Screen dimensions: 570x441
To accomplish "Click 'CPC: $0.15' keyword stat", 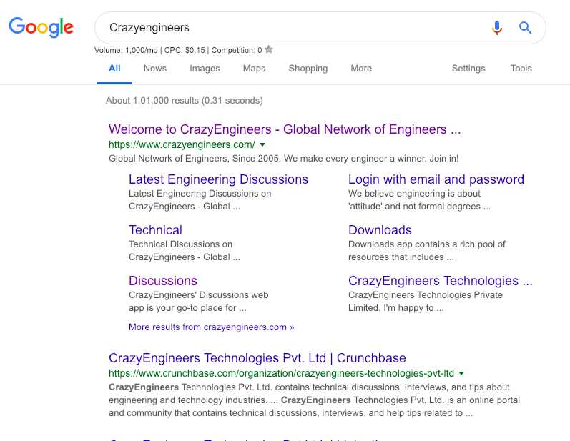I will pos(185,50).
